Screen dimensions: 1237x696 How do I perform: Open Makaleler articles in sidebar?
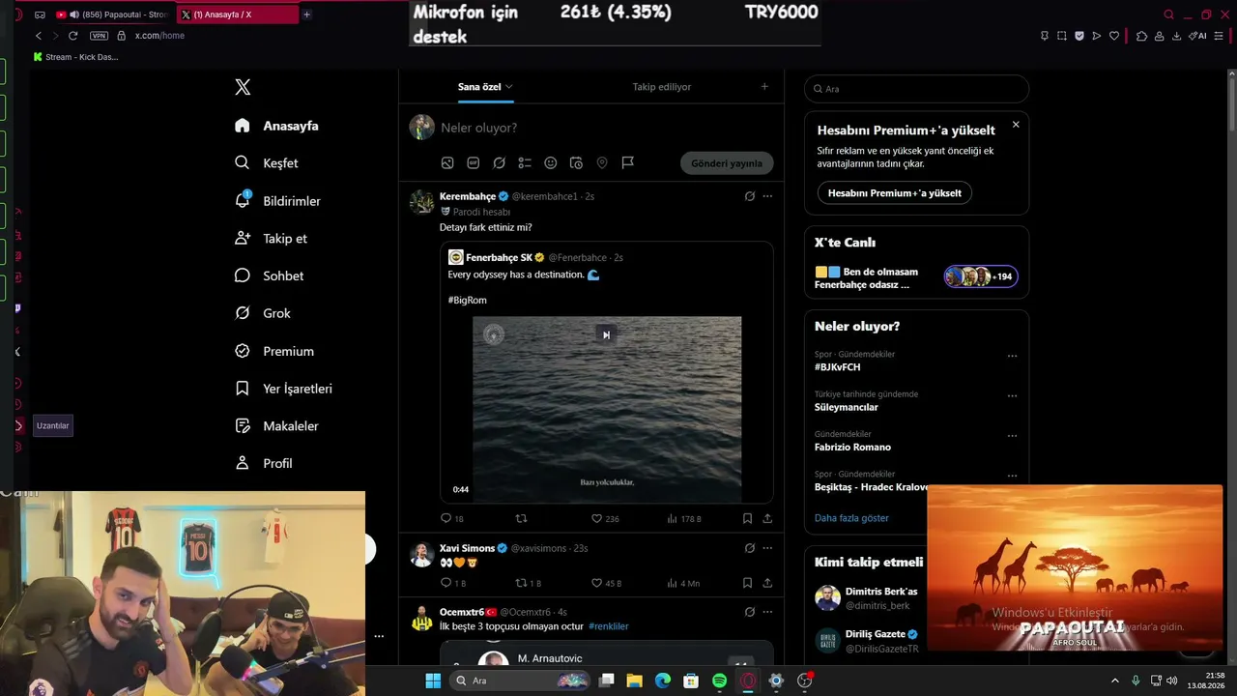coord(276,426)
